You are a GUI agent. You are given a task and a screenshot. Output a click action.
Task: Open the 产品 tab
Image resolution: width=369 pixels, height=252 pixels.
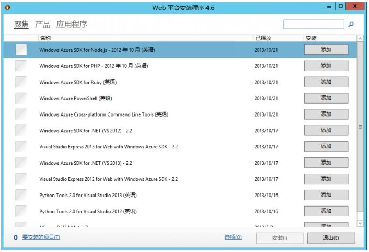[x=42, y=24]
